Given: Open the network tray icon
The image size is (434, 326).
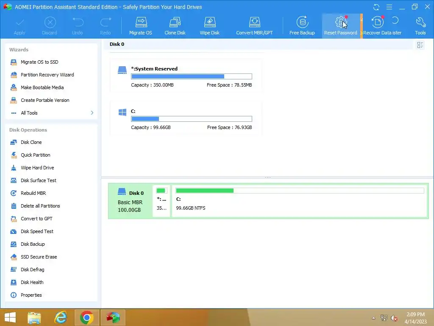Looking at the screenshot, I should point(384,318).
